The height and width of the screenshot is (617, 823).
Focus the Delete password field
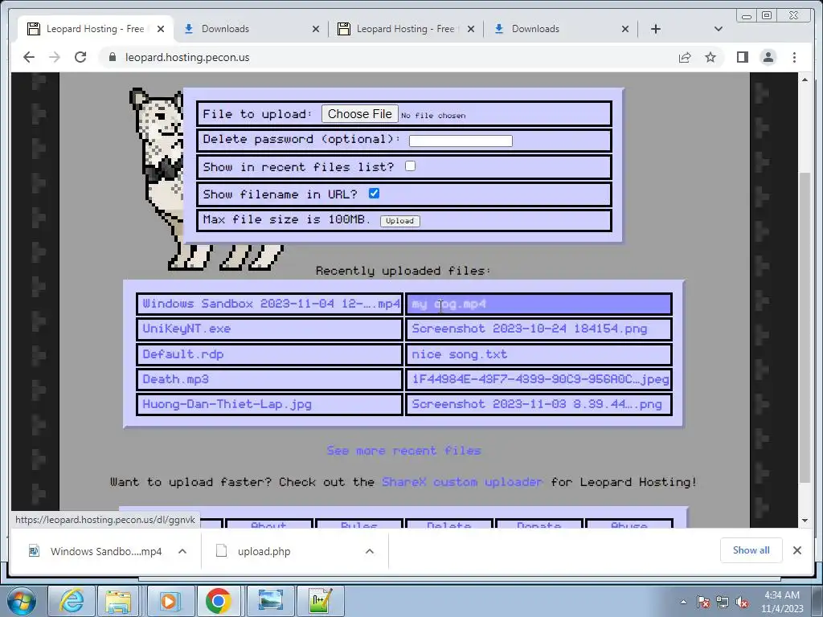coord(461,141)
